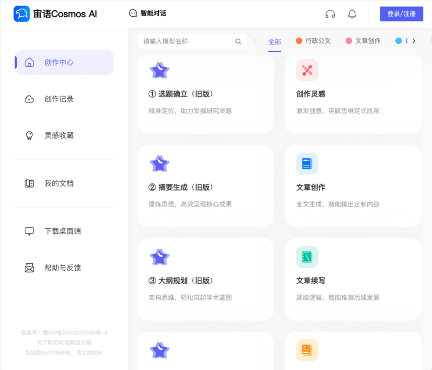The image size is (432, 370).
Task: Click the 创作灵感 scissors icon
Action: point(307,70)
